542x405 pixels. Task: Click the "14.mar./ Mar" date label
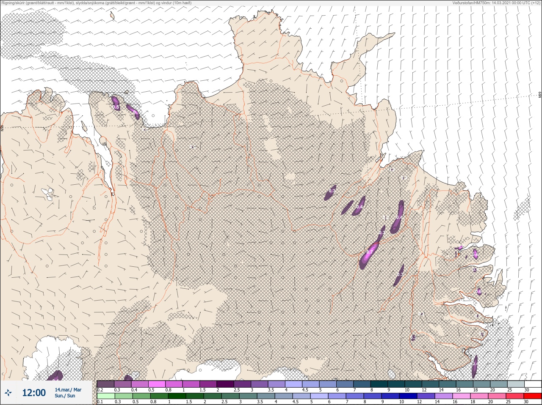pos(68,390)
